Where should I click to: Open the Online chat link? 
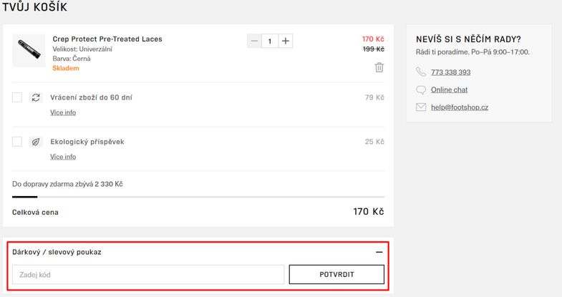[449, 90]
